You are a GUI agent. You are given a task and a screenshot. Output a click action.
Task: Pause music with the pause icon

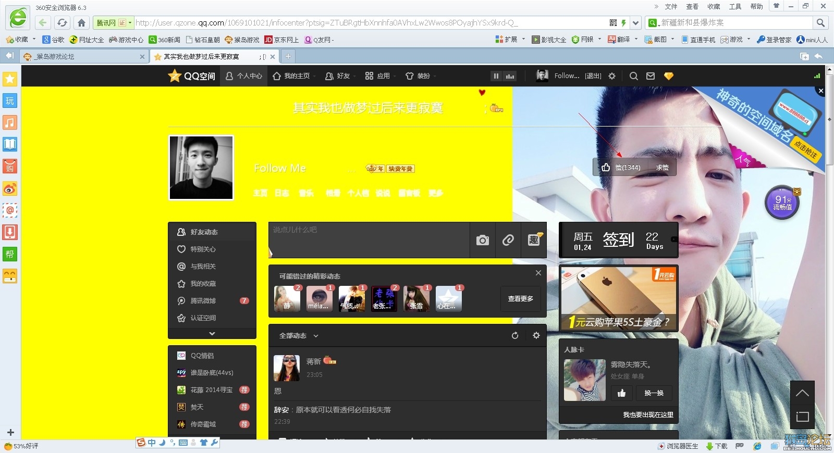pos(496,76)
